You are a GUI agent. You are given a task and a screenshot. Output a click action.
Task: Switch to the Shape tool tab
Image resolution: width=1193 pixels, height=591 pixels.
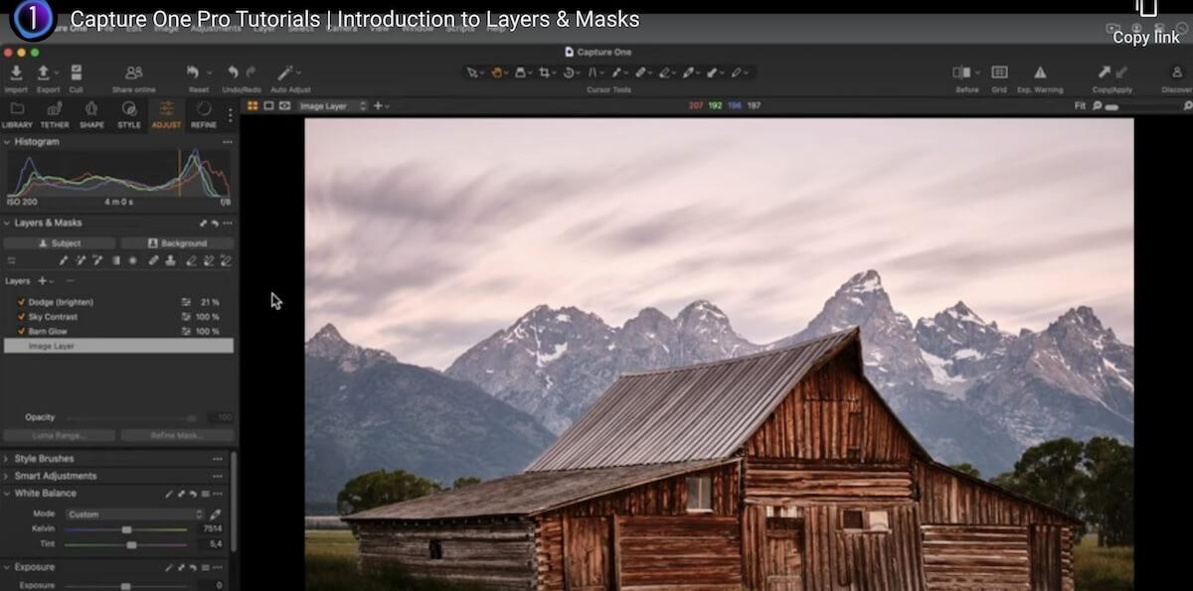coord(91,114)
